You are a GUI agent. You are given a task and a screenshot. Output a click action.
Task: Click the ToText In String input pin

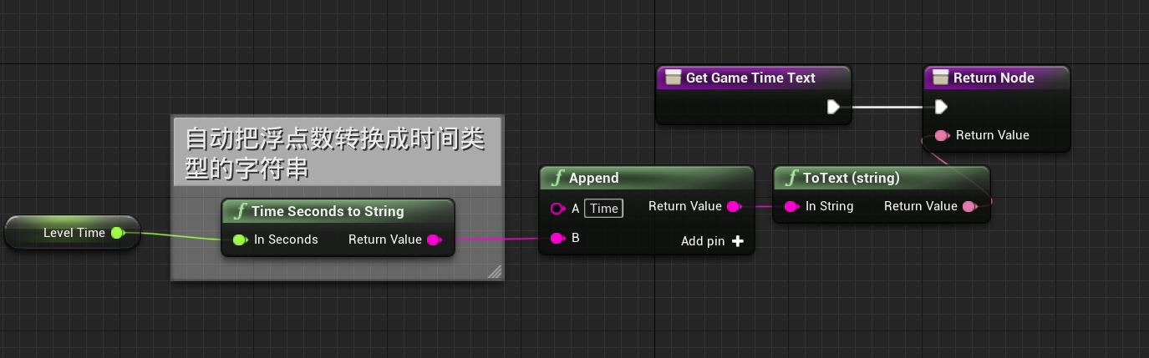[x=792, y=206]
